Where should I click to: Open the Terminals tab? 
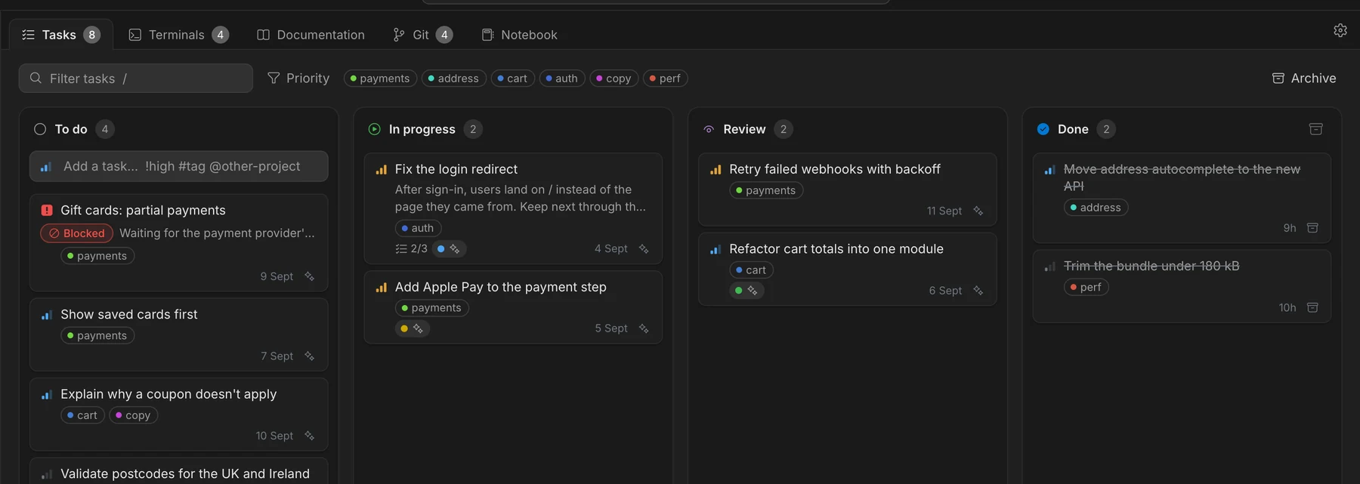(x=178, y=35)
